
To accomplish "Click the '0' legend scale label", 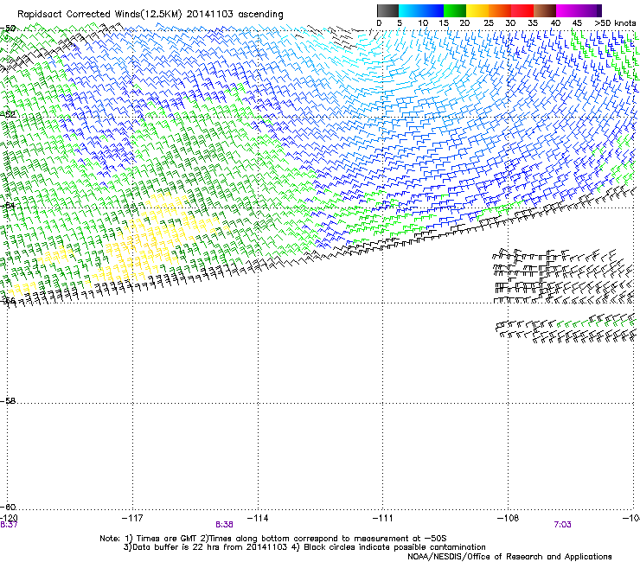I will click(x=379, y=23).
